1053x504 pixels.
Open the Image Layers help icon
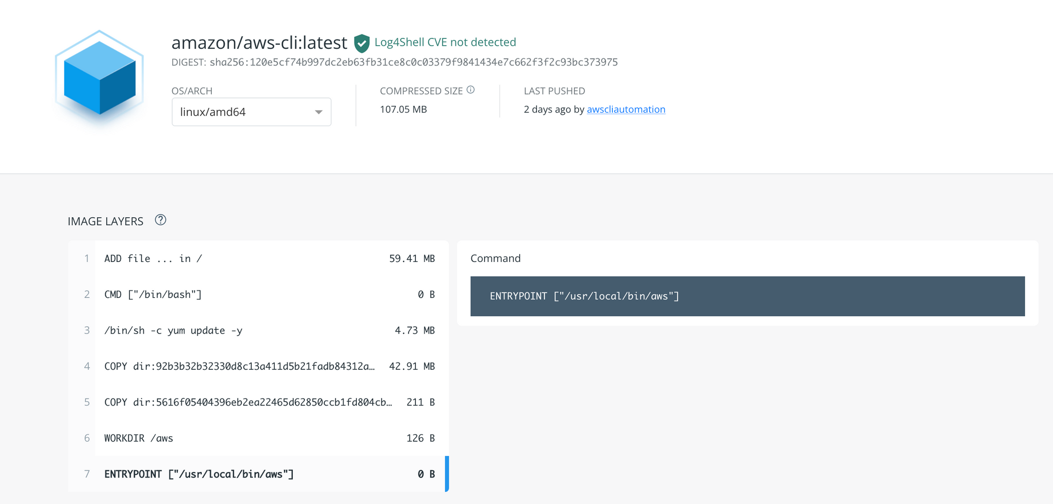(161, 220)
